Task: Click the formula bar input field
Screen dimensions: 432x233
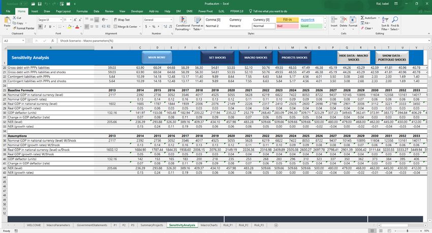Action: pos(242,41)
